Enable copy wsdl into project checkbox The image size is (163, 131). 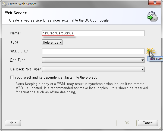(12, 78)
